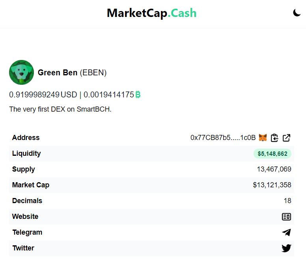The width and height of the screenshot is (306, 267).
Task: Click the Green Ben dog token logo
Action: [x=21, y=73]
